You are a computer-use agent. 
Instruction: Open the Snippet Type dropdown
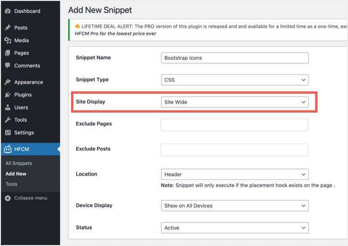pyautogui.click(x=234, y=80)
